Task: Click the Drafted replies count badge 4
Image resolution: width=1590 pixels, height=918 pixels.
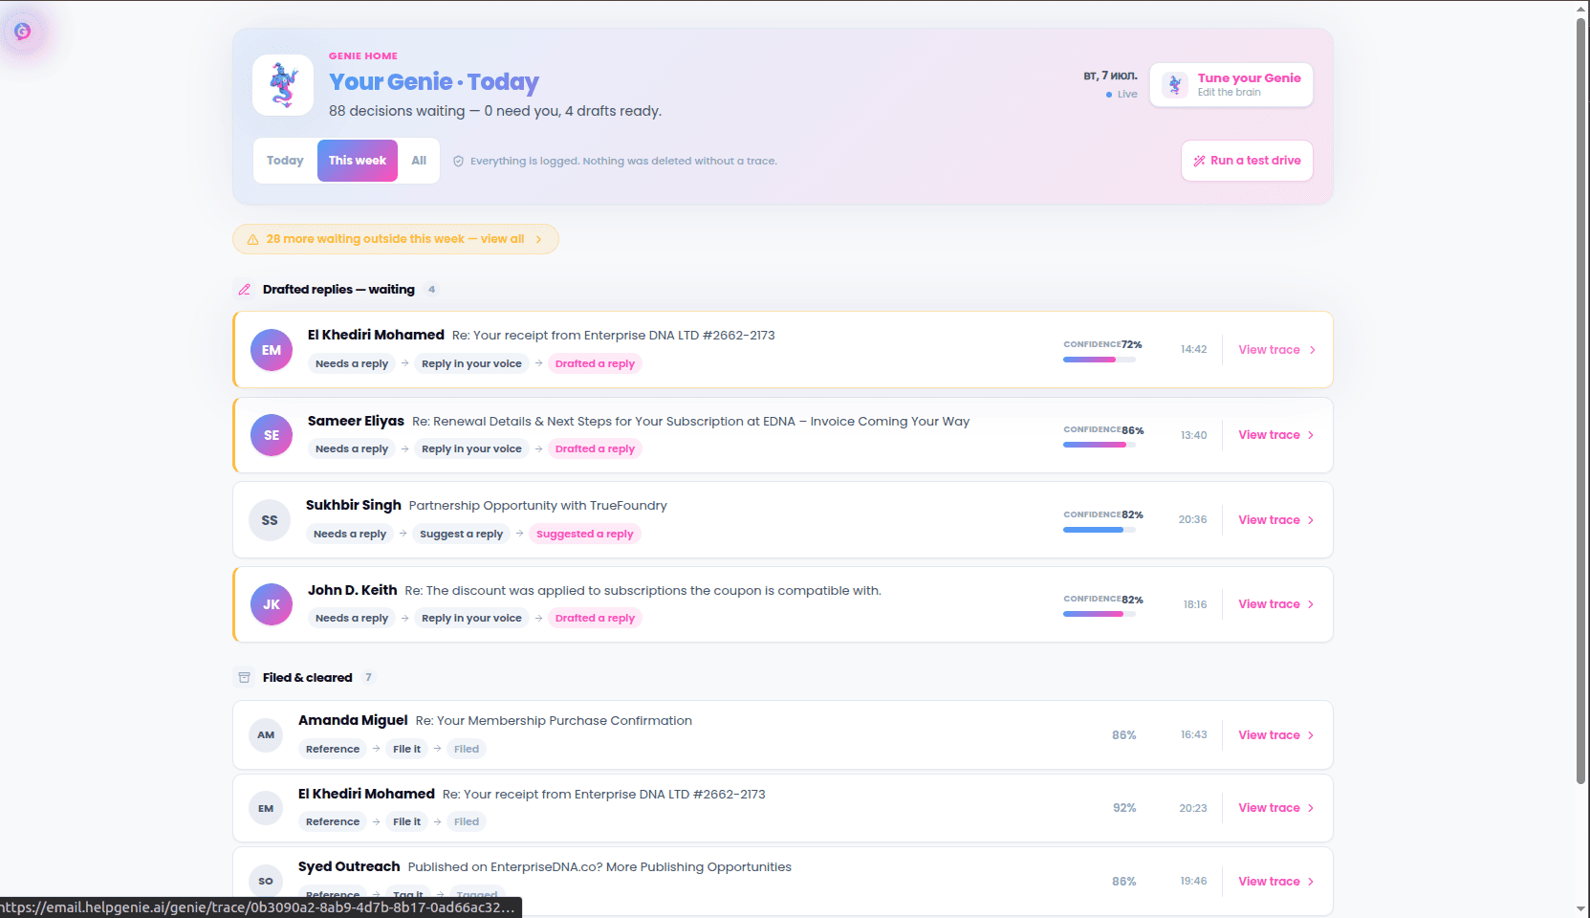Action: pos(432,290)
